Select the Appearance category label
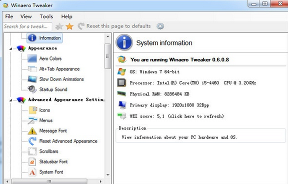Viewport: 288px width, 184px height. tap(42, 48)
